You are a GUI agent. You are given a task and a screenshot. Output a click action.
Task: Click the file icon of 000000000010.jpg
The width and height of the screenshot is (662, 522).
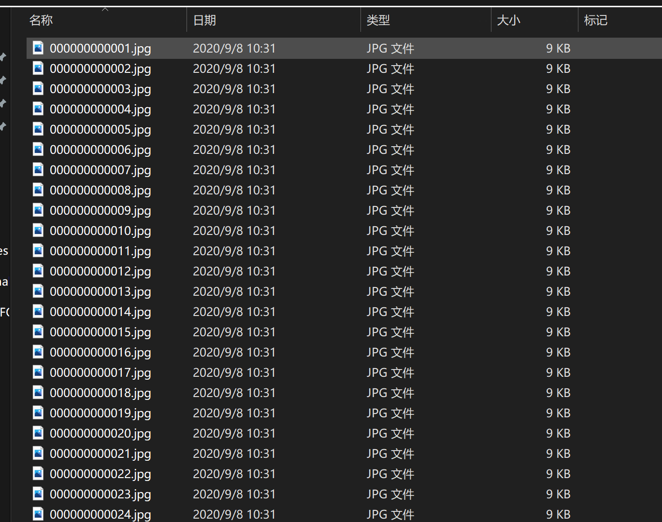pos(38,230)
